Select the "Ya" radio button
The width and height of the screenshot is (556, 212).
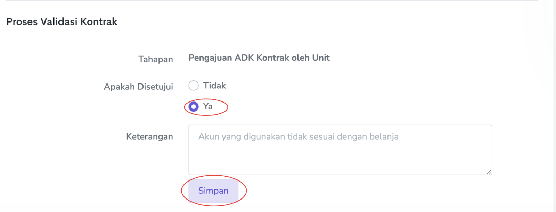[x=194, y=107]
